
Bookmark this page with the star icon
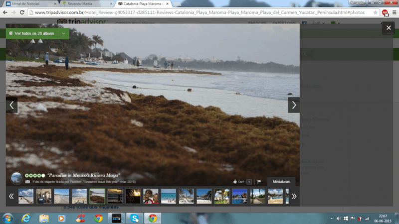click(x=375, y=12)
